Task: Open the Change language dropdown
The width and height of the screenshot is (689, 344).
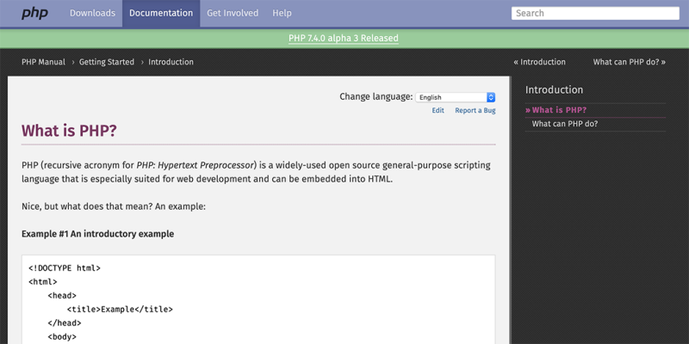Action: pyautogui.click(x=456, y=97)
